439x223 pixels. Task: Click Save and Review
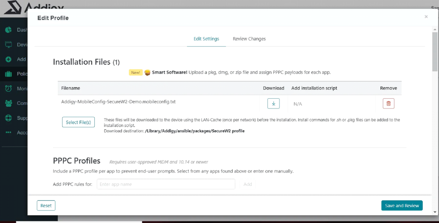tap(402, 205)
